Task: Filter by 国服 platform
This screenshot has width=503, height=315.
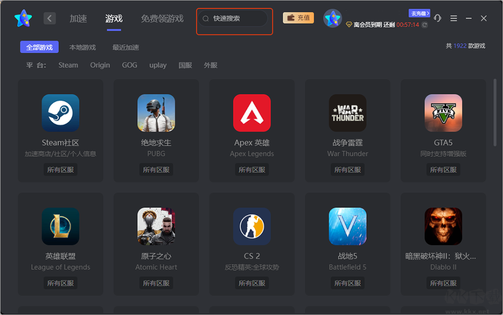Action: (185, 65)
